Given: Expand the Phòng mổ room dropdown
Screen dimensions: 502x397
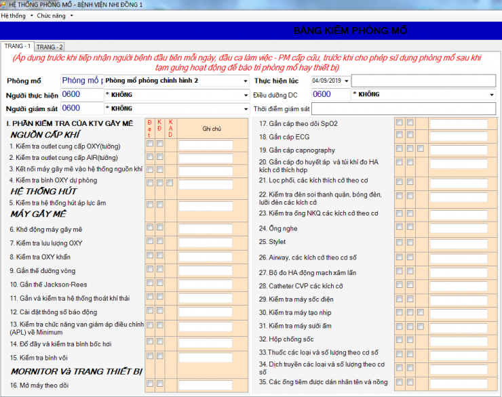Looking at the screenshot, I should pyautogui.click(x=245, y=81).
